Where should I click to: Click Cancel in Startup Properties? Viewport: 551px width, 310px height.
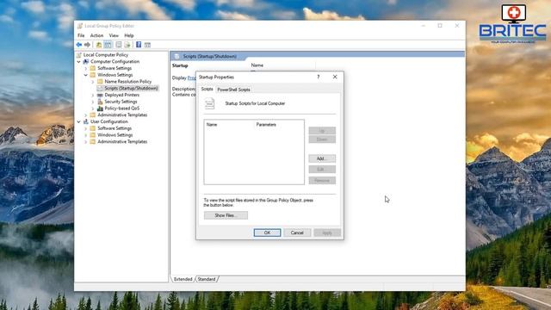click(297, 232)
